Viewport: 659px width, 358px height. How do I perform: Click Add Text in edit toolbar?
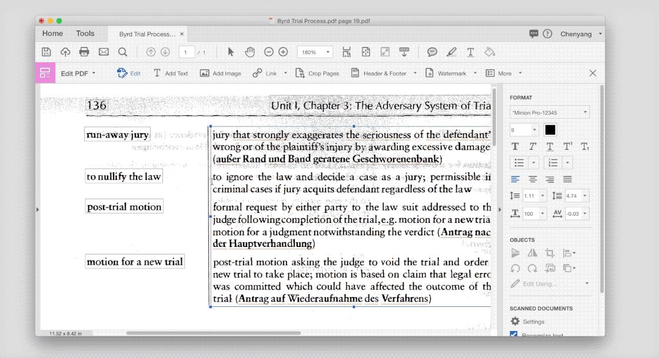click(170, 73)
